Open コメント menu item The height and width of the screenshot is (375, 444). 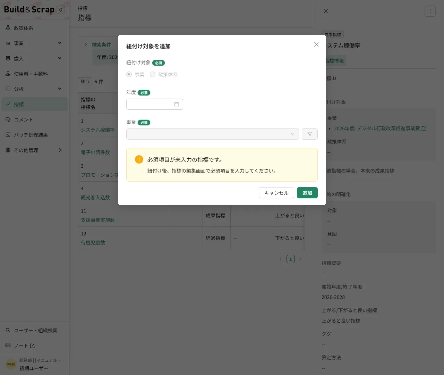(x=34, y=119)
